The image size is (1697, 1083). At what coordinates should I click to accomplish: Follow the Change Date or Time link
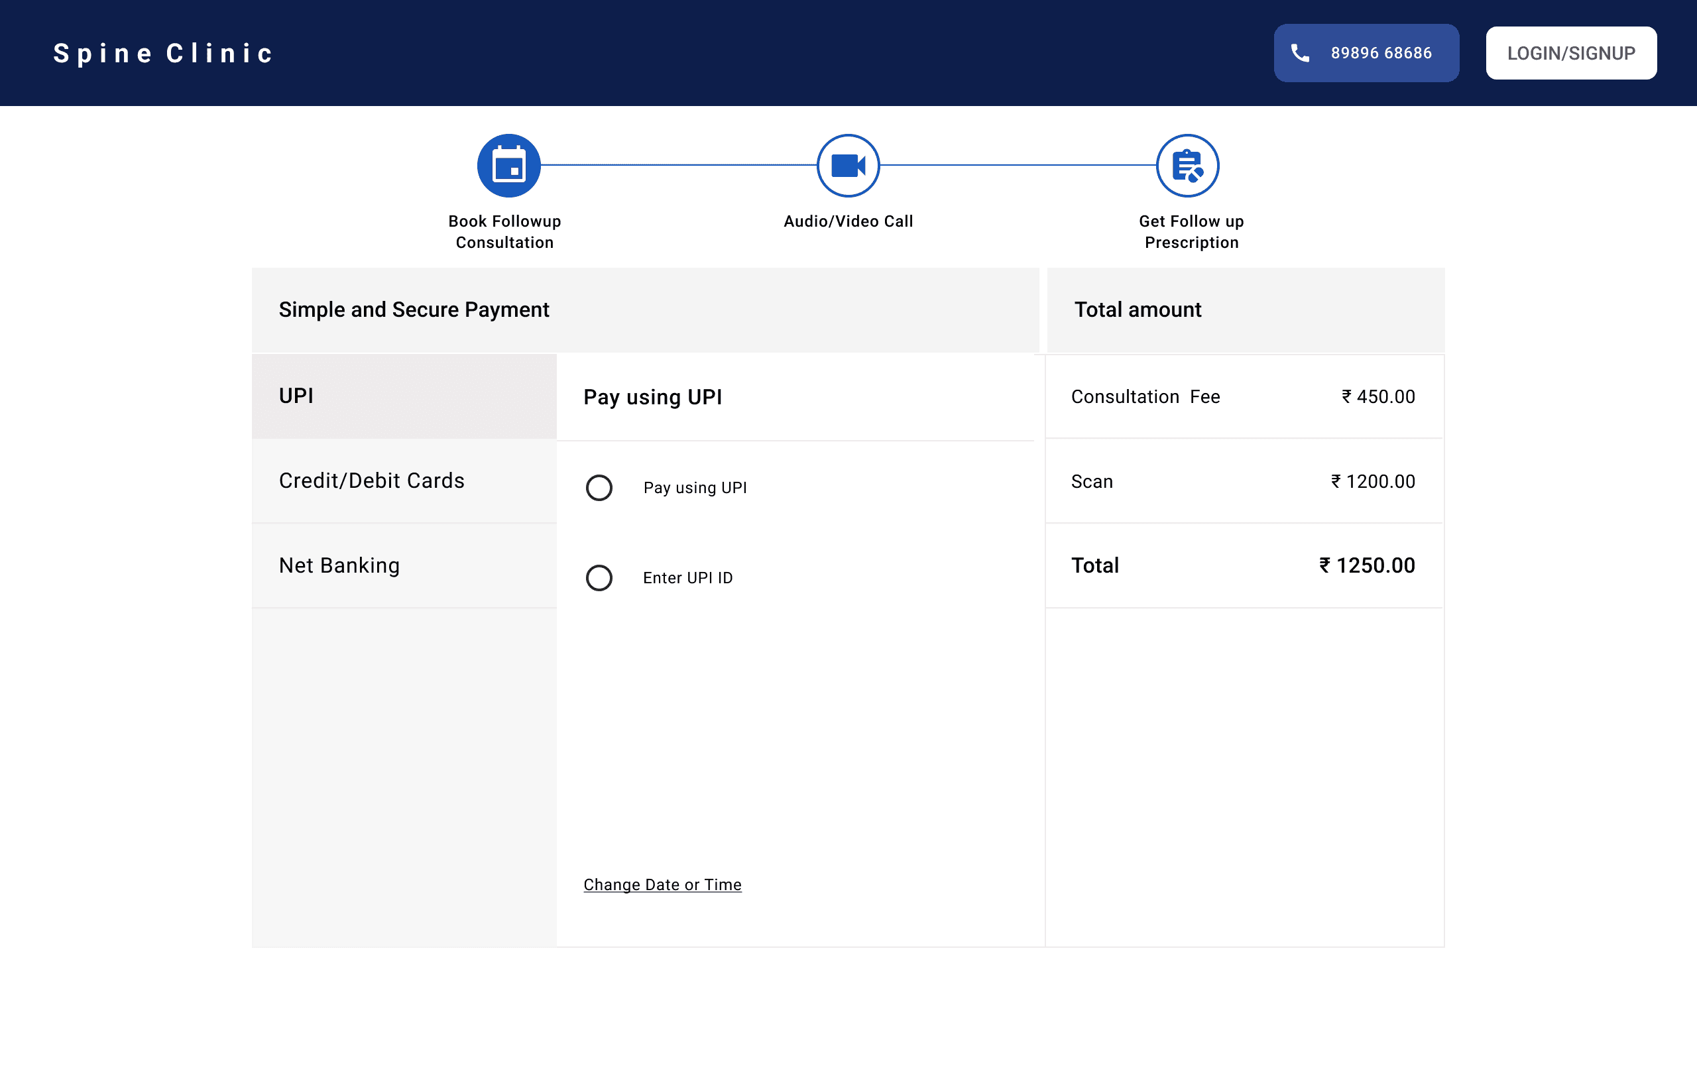click(x=662, y=884)
